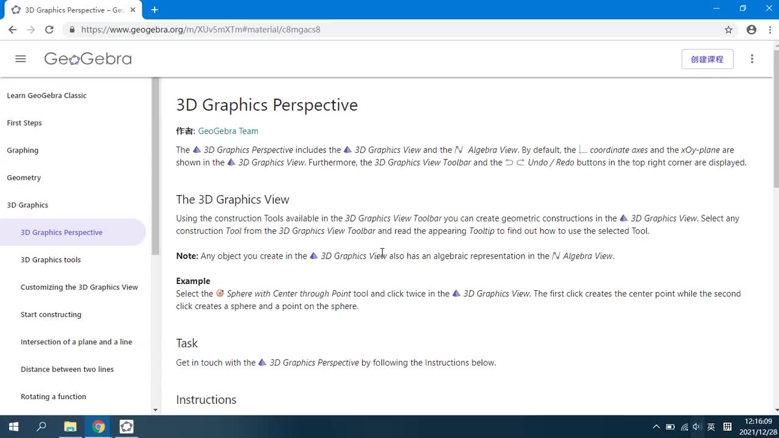Open the hamburger navigation menu
This screenshot has width=779, height=438.
click(21, 59)
